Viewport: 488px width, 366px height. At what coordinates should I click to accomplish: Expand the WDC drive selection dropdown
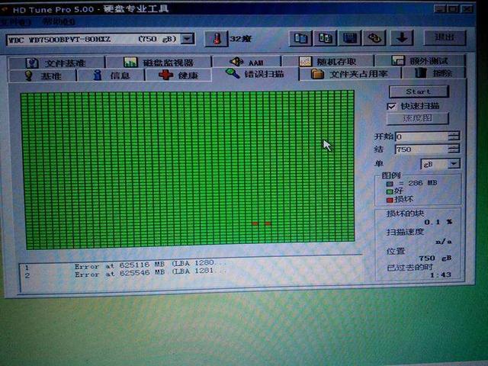[188, 38]
